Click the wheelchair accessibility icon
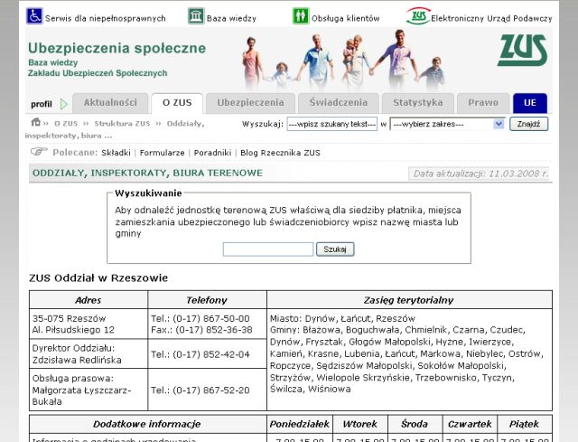The image size is (578, 442). coord(34,16)
